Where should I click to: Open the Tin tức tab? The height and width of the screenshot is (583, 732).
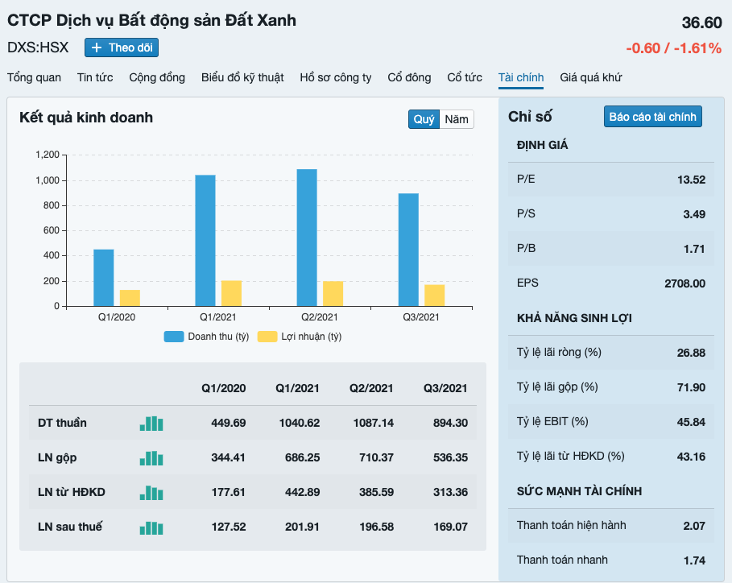coord(95,77)
